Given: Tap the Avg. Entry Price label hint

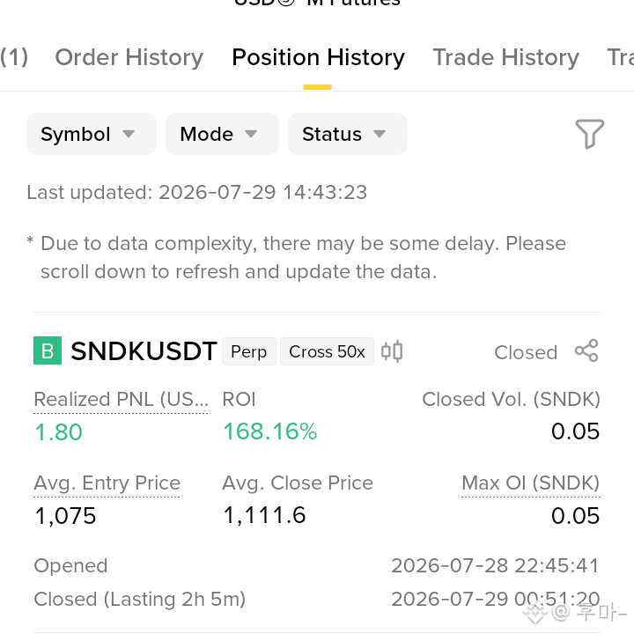Looking at the screenshot, I should coord(107,483).
